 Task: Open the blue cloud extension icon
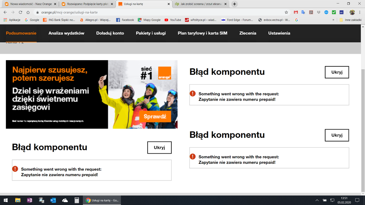[326, 12]
